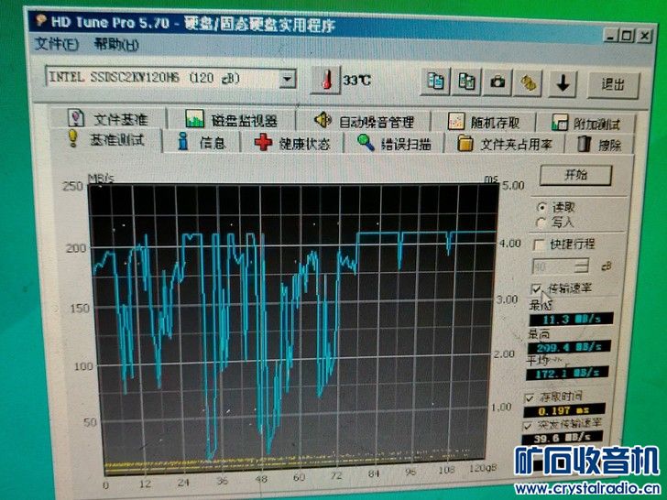Click the burst rate value 39.6 MB/s
The width and height of the screenshot is (667, 500).
pyautogui.click(x=563, y=437)
